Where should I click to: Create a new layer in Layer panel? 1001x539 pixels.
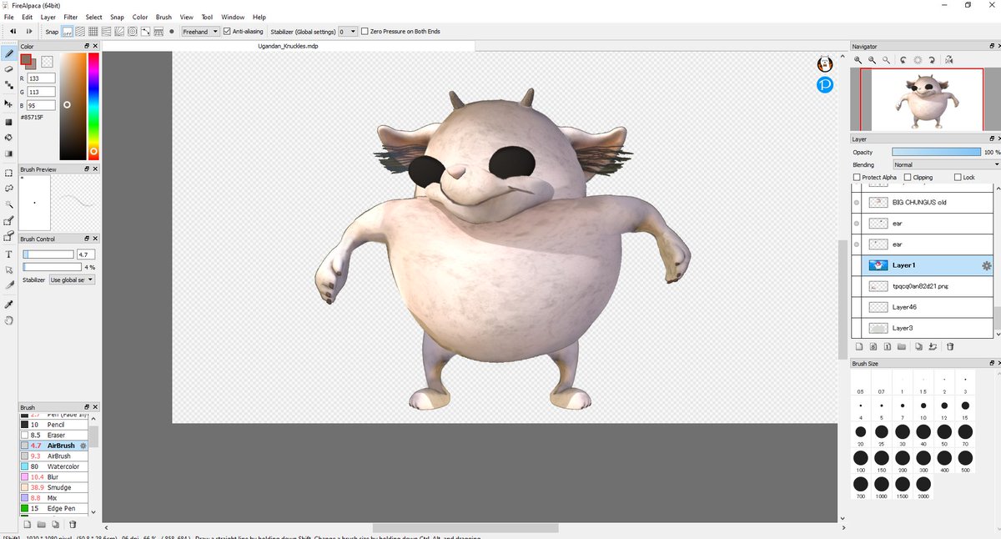(859, 346)
